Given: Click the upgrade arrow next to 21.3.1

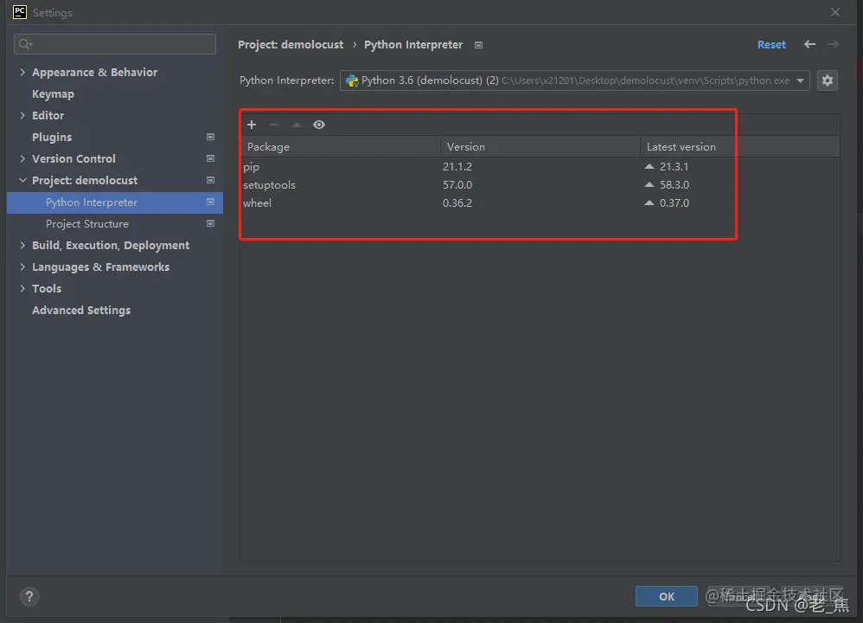Looking at the screenshot, I should tap(649, 166).
